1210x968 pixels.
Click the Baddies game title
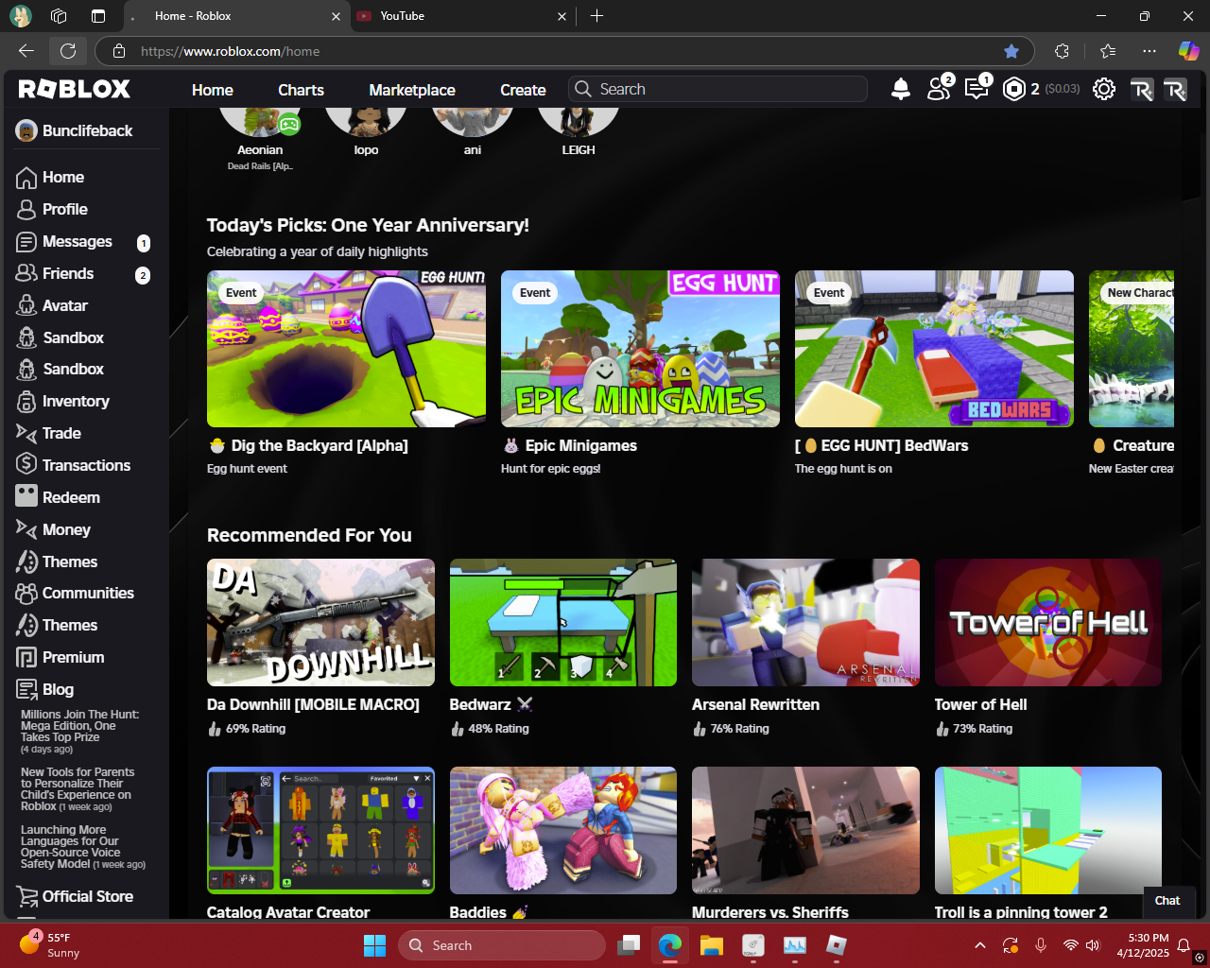pos(488,912)
